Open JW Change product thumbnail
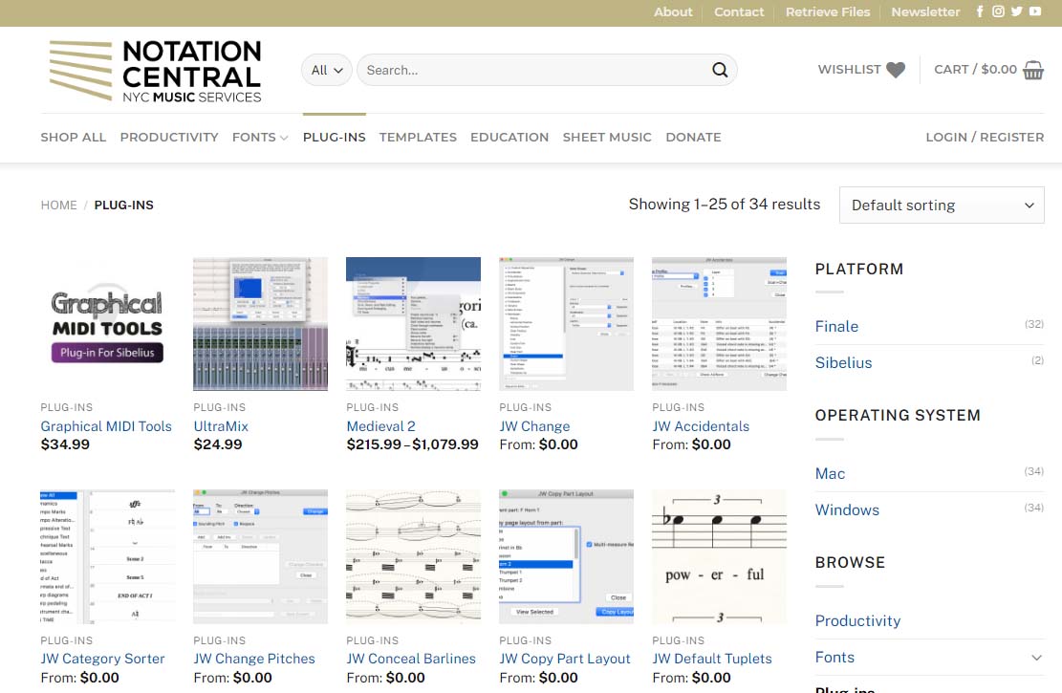 pos(566,324)
